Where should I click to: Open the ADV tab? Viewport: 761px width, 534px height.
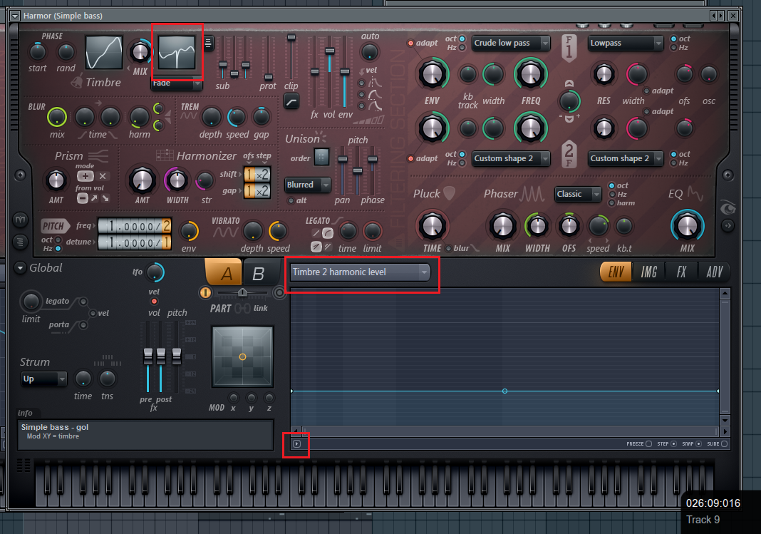tap(715, 272)
